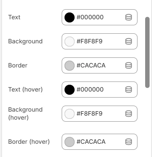Click database icon in Border (hover) field
The height and width of the screenshot is (157, 152).
coord(129,142)
